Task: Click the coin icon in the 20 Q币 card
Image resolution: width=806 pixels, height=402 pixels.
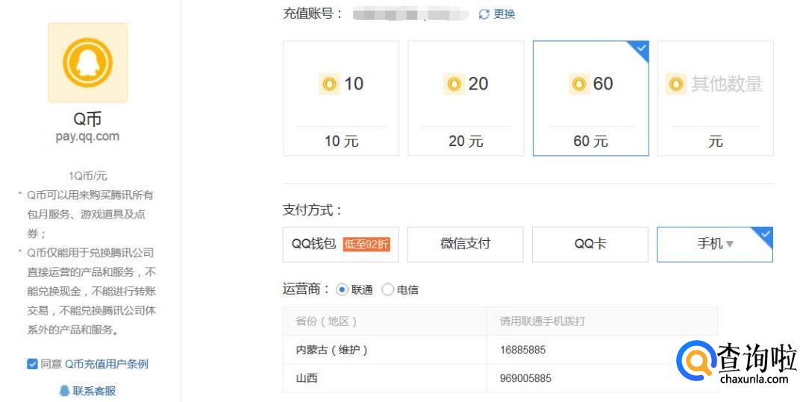Action: [454, 84]
